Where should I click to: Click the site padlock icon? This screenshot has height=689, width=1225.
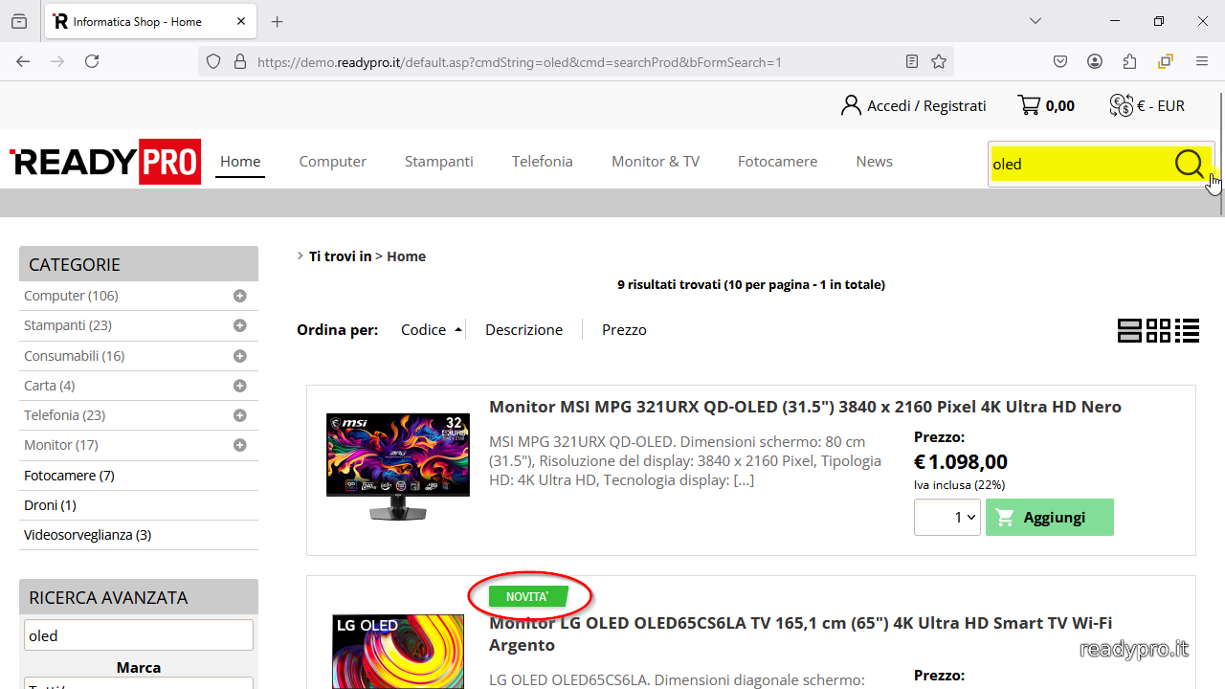click(239, 61)
